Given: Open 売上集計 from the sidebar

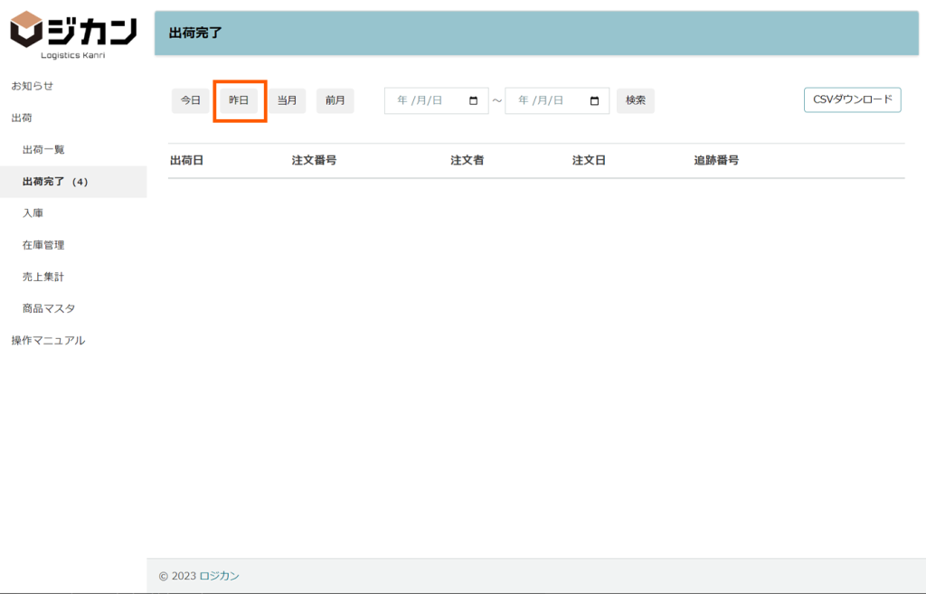Looking at the screenshot, I should pos(43,277).
